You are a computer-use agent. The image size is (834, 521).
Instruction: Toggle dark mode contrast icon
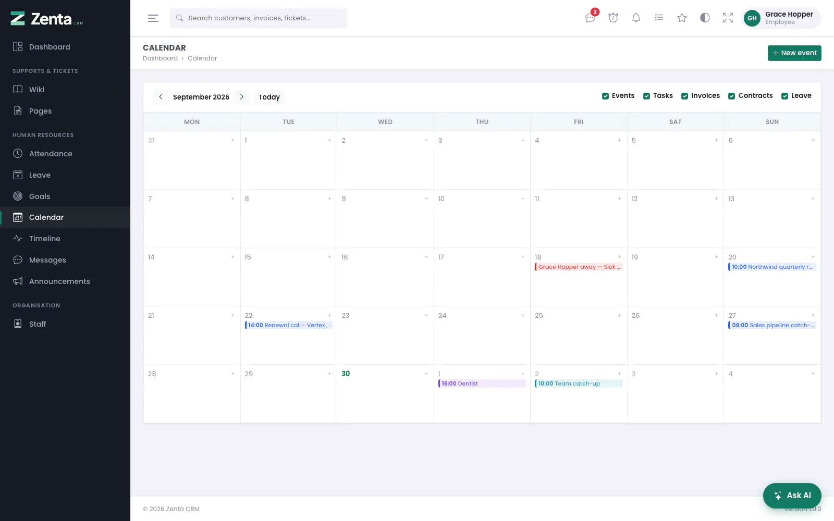click(x=705, y=18)
